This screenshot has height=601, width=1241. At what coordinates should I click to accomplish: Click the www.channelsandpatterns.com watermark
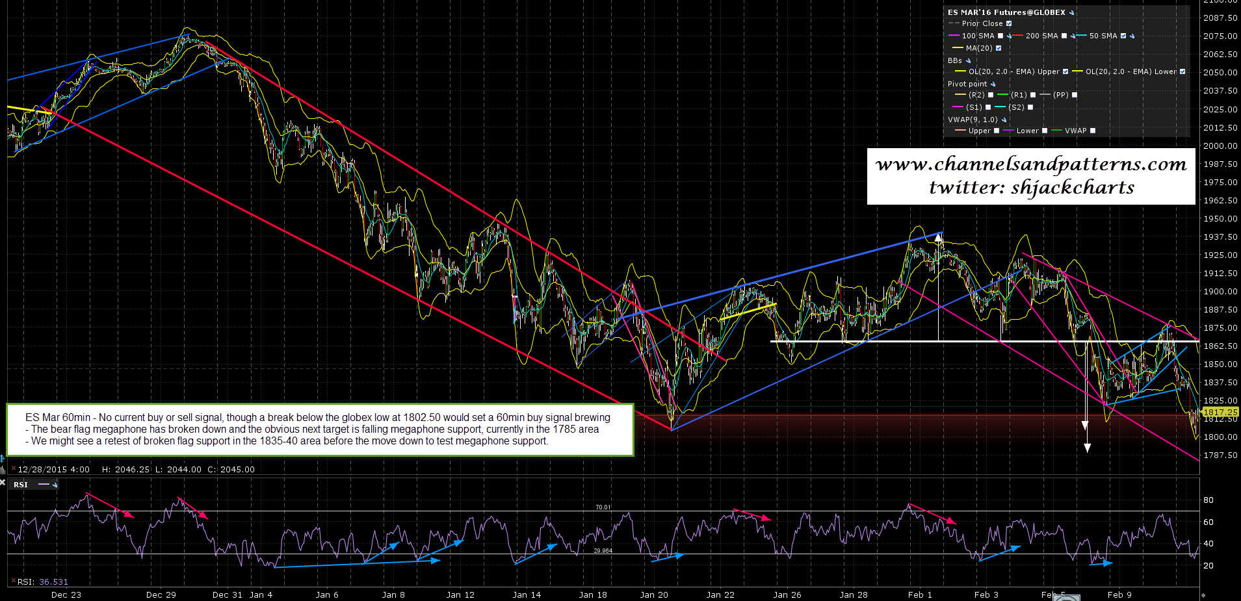(1031, 165)
